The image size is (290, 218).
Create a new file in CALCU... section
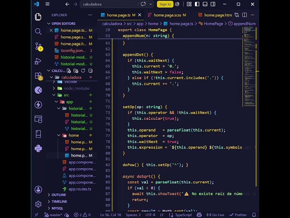[69, 71]
